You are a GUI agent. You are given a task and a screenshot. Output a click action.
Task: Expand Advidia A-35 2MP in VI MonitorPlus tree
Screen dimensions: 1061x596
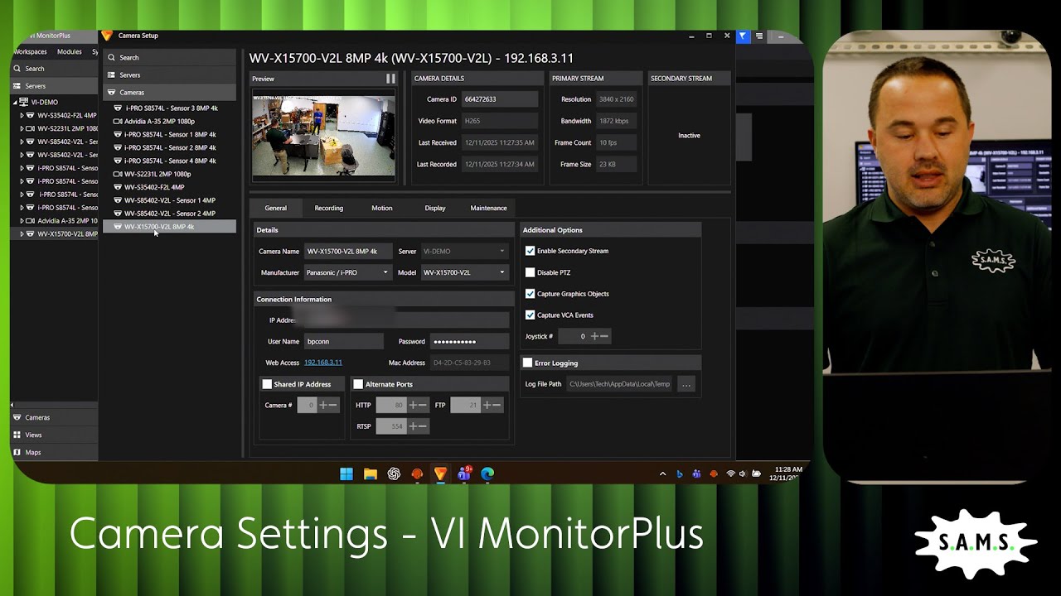[22, 221]
